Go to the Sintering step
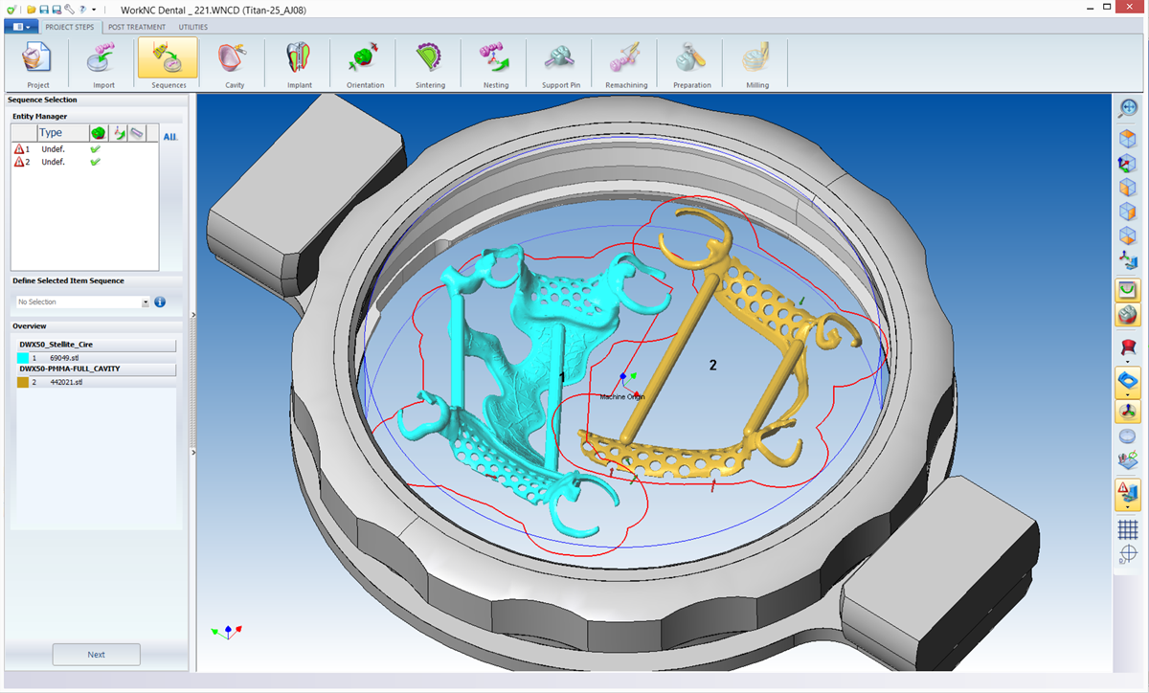Image resolution: width=1149 pixels, height=693 pixels. tap(430, 64)
